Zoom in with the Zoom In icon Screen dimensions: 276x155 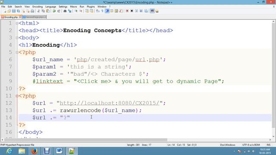[76, 11]
